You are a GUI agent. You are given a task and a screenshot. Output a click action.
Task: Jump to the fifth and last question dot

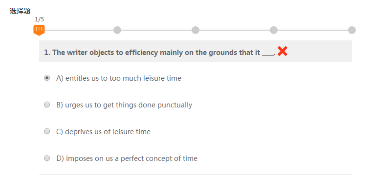point(352,30)
